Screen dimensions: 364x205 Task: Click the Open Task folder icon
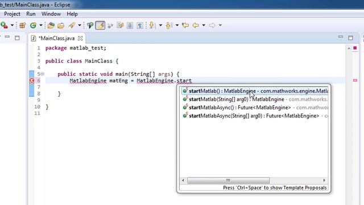coord(61,25)
